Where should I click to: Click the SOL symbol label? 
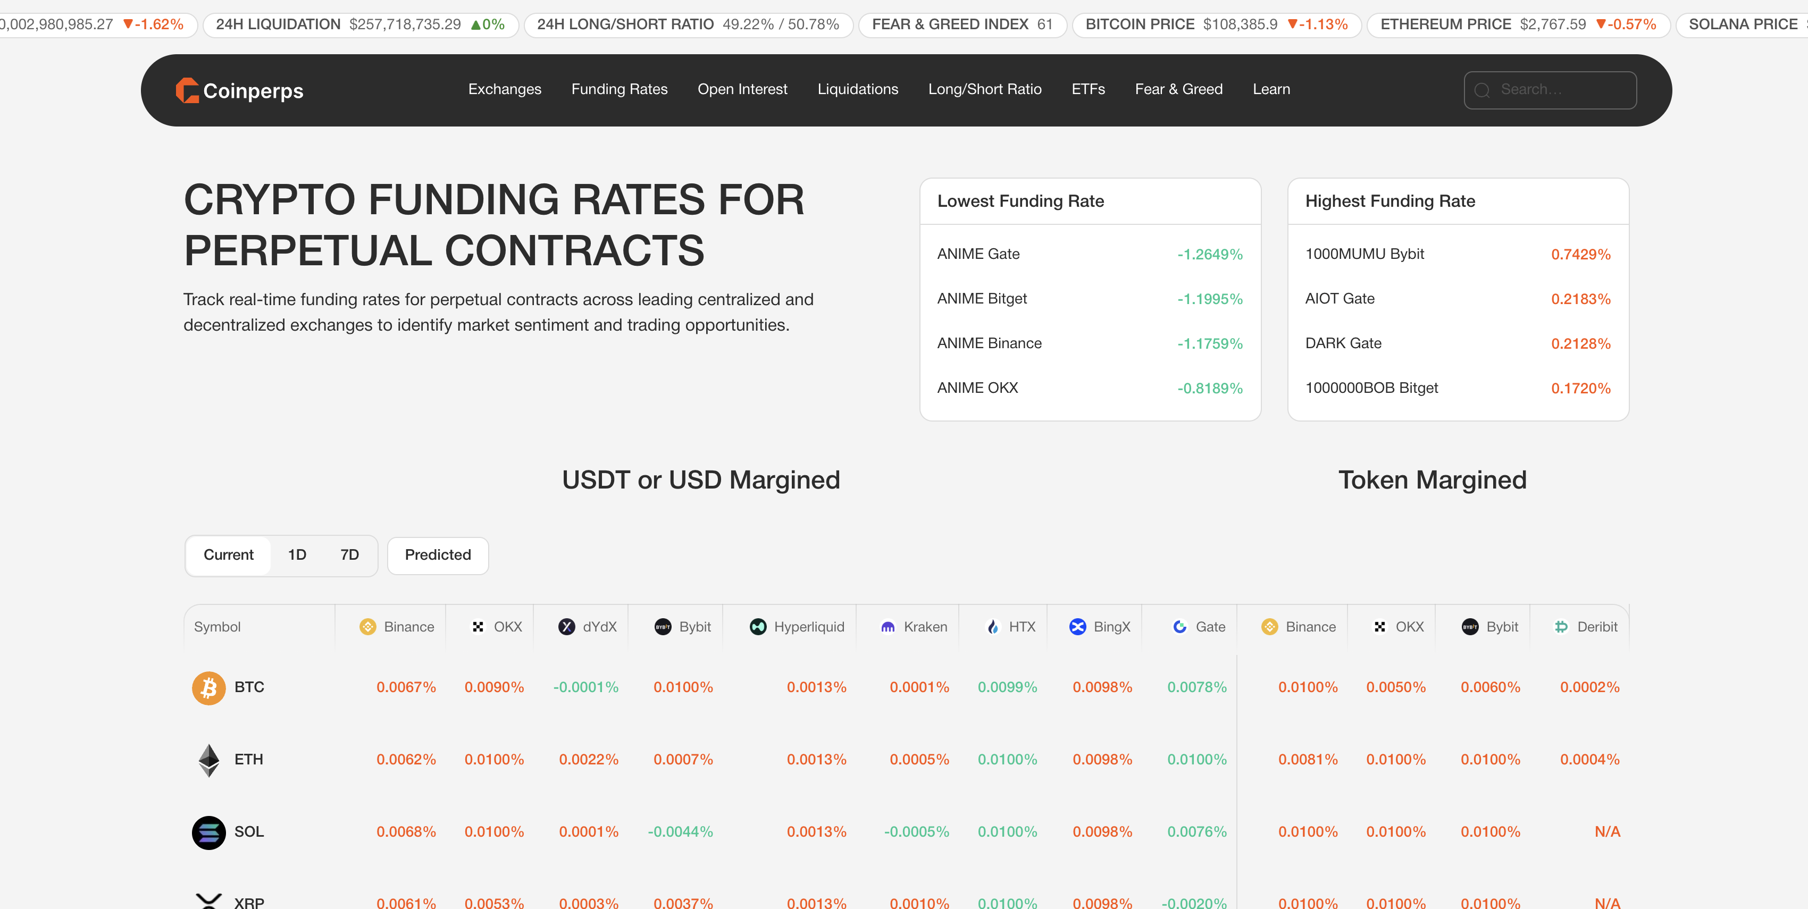coord(248,832)
